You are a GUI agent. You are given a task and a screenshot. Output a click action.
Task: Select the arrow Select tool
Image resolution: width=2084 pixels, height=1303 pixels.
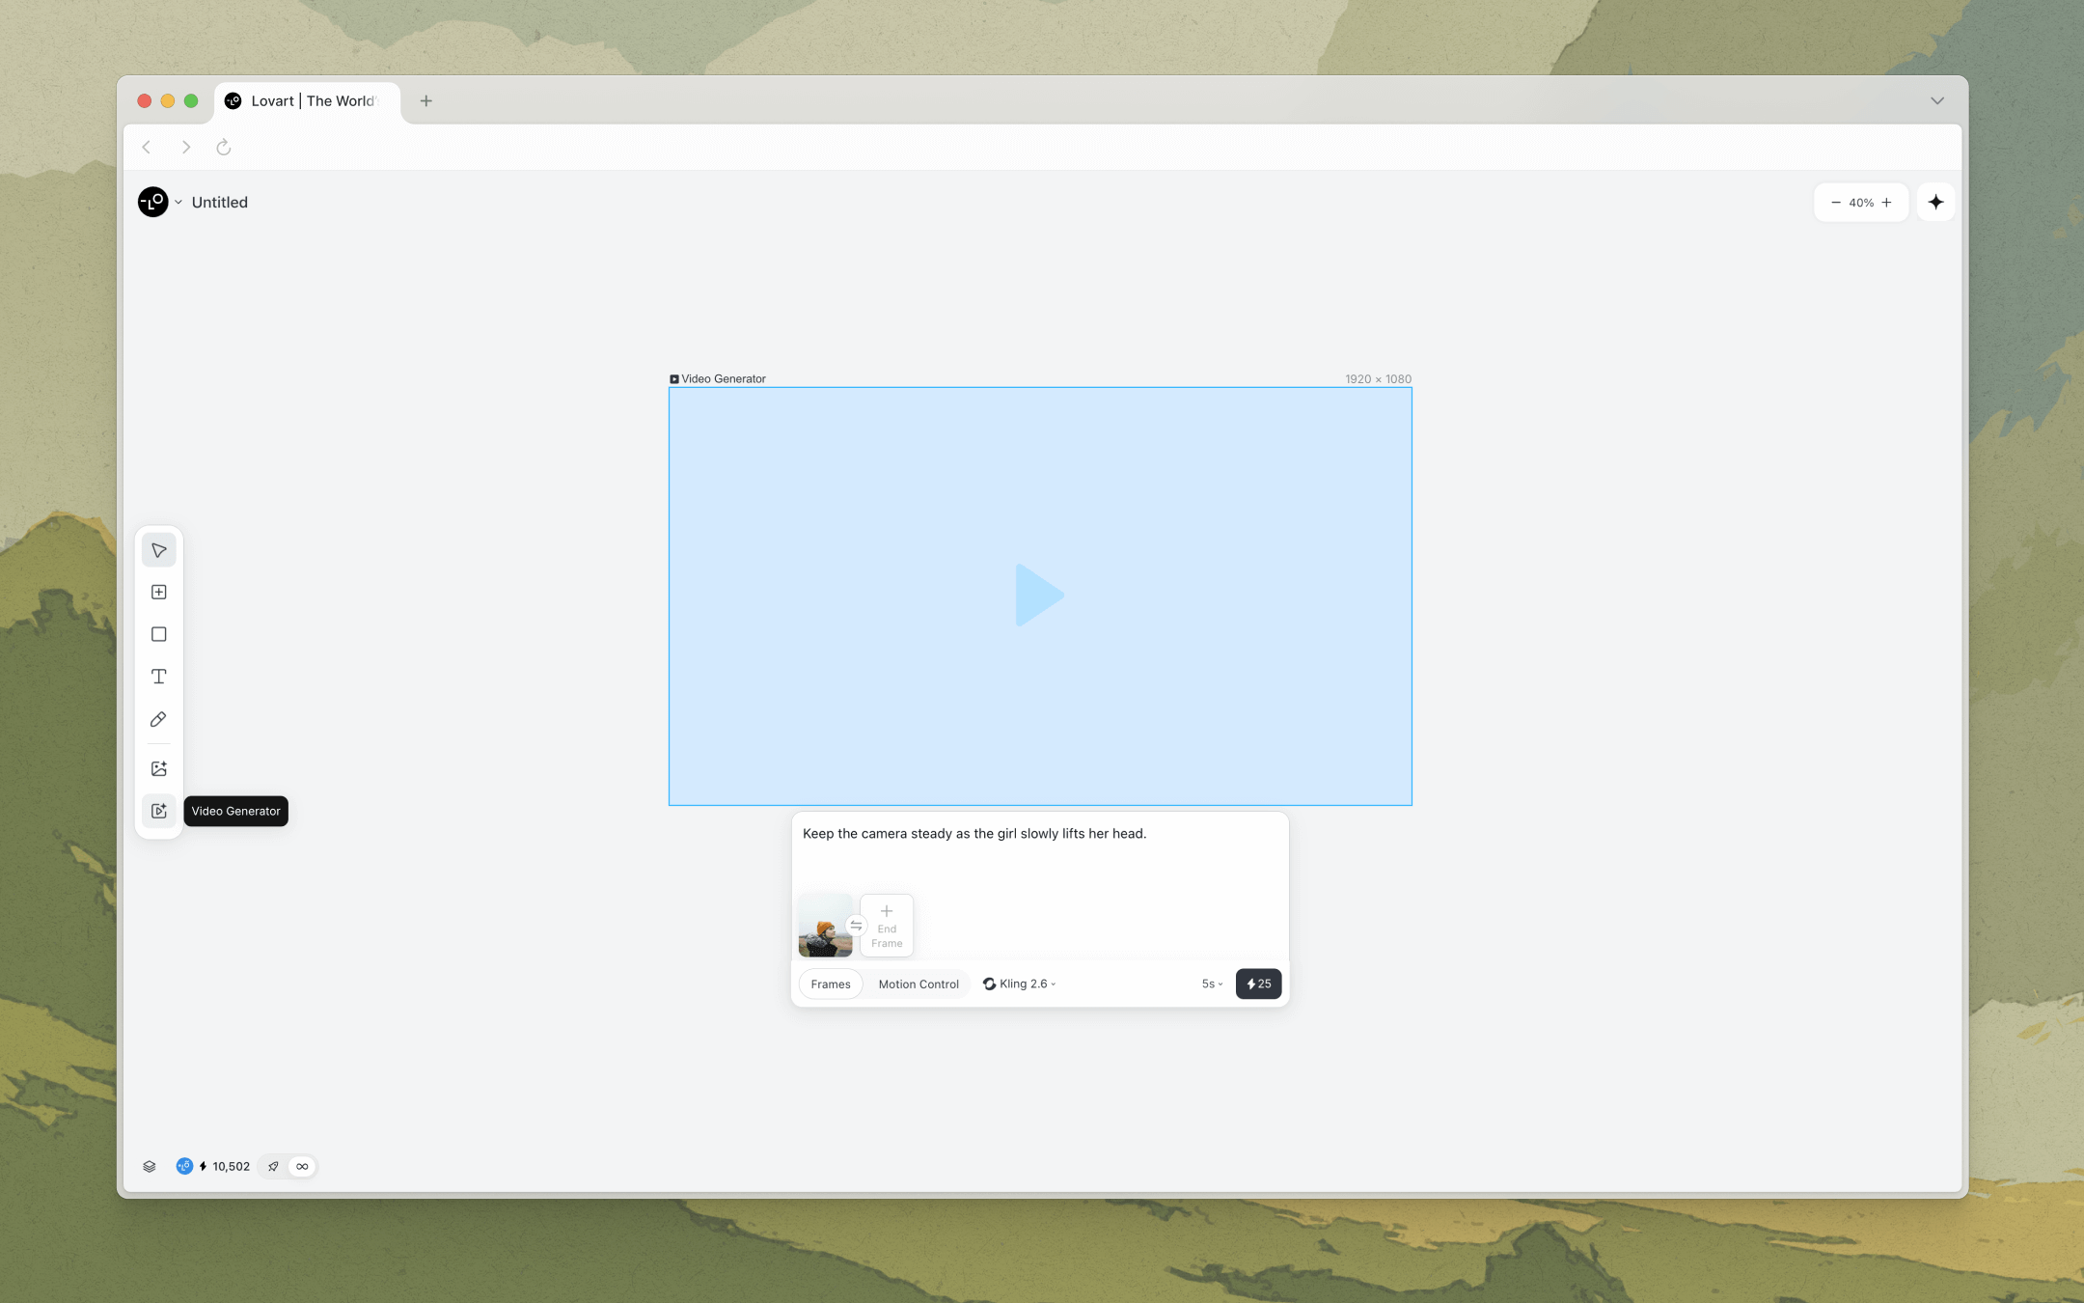pyautogui.click(x=159, y=550)
